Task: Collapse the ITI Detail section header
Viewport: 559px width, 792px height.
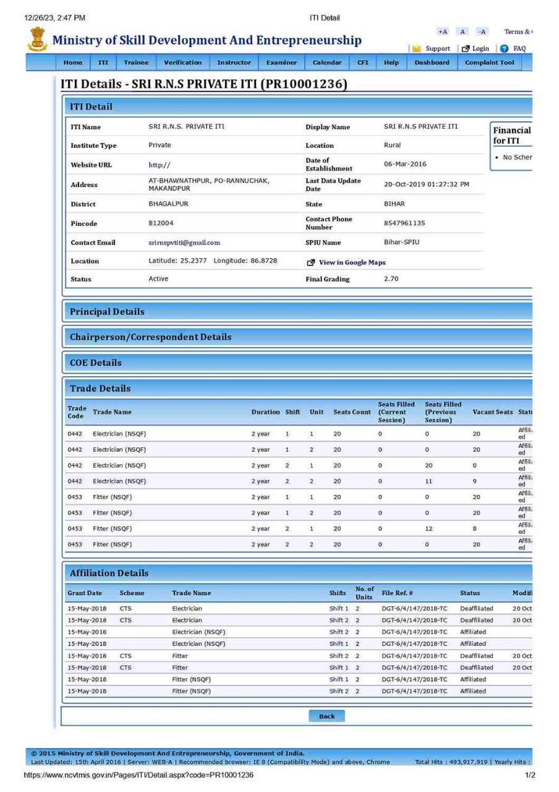Action: click(x=297, y=106)
